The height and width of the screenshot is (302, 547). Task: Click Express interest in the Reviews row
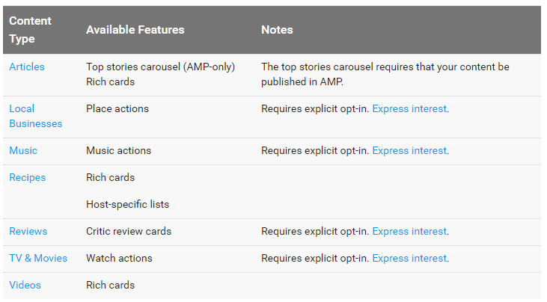pyautogui.click(x=409, y=231)
